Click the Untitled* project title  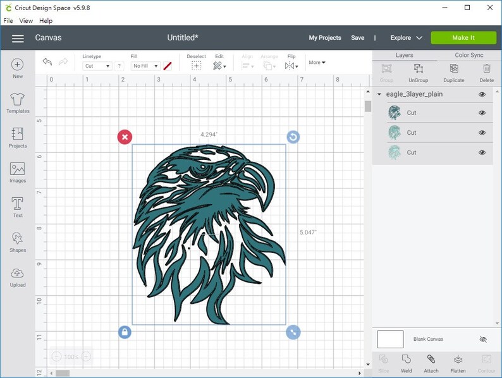coord(183,38)
